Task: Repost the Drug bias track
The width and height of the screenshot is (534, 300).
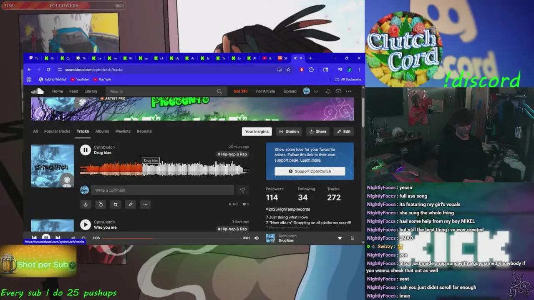Action: (116, 204)
